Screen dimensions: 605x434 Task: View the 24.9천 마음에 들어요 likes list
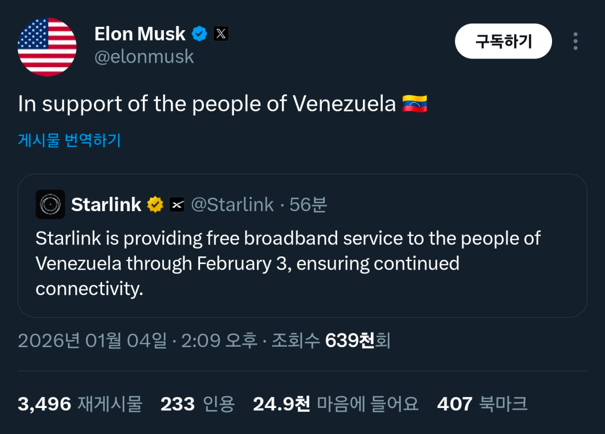pos(336,404)
